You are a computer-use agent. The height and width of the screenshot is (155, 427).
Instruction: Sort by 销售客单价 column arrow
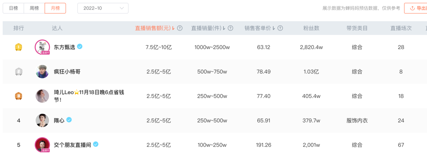[x=274, y=28]
